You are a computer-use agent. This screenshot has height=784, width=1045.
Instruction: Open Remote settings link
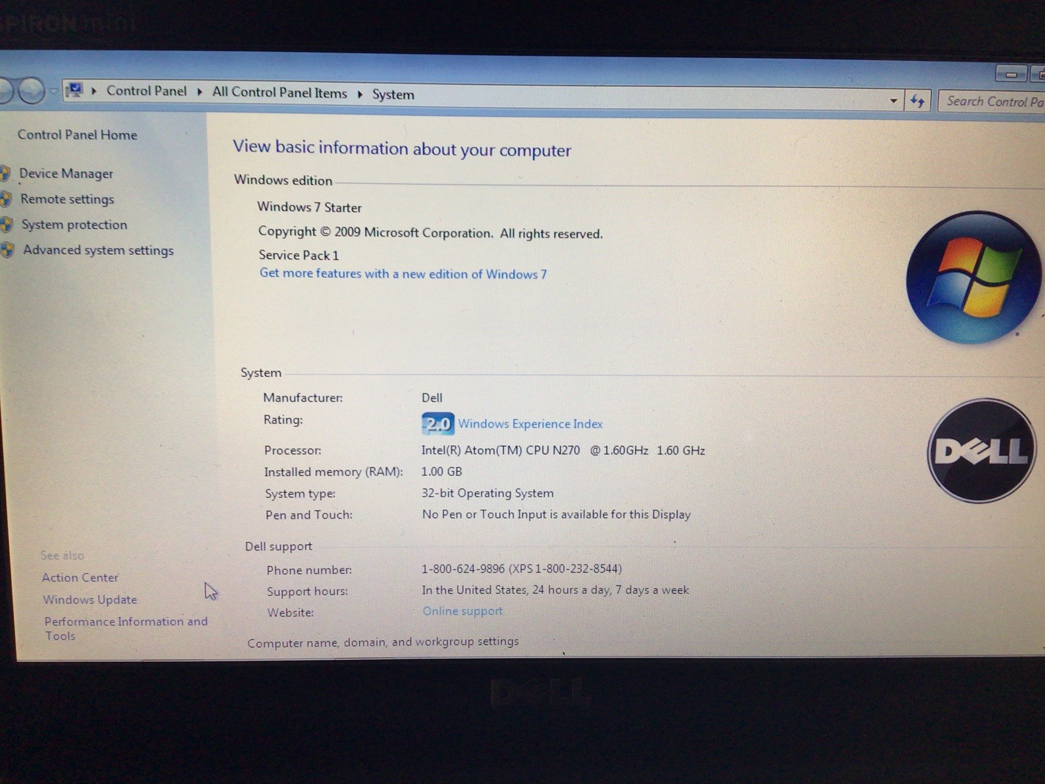coord(68,199)
